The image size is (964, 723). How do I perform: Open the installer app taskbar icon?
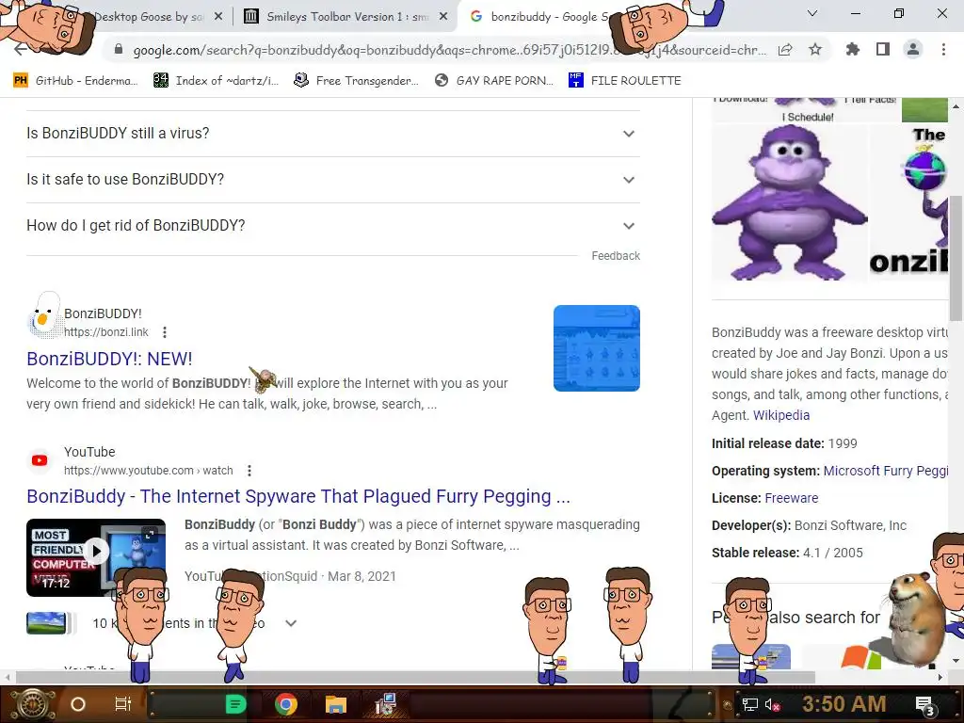point(386,704)
